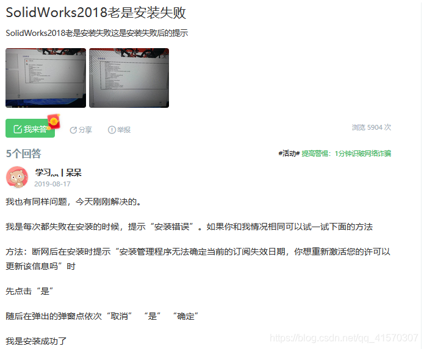This screenshot has width=424, height=349.
Task: Click the red envelope badge on 我来答
Action: [54, 121]
